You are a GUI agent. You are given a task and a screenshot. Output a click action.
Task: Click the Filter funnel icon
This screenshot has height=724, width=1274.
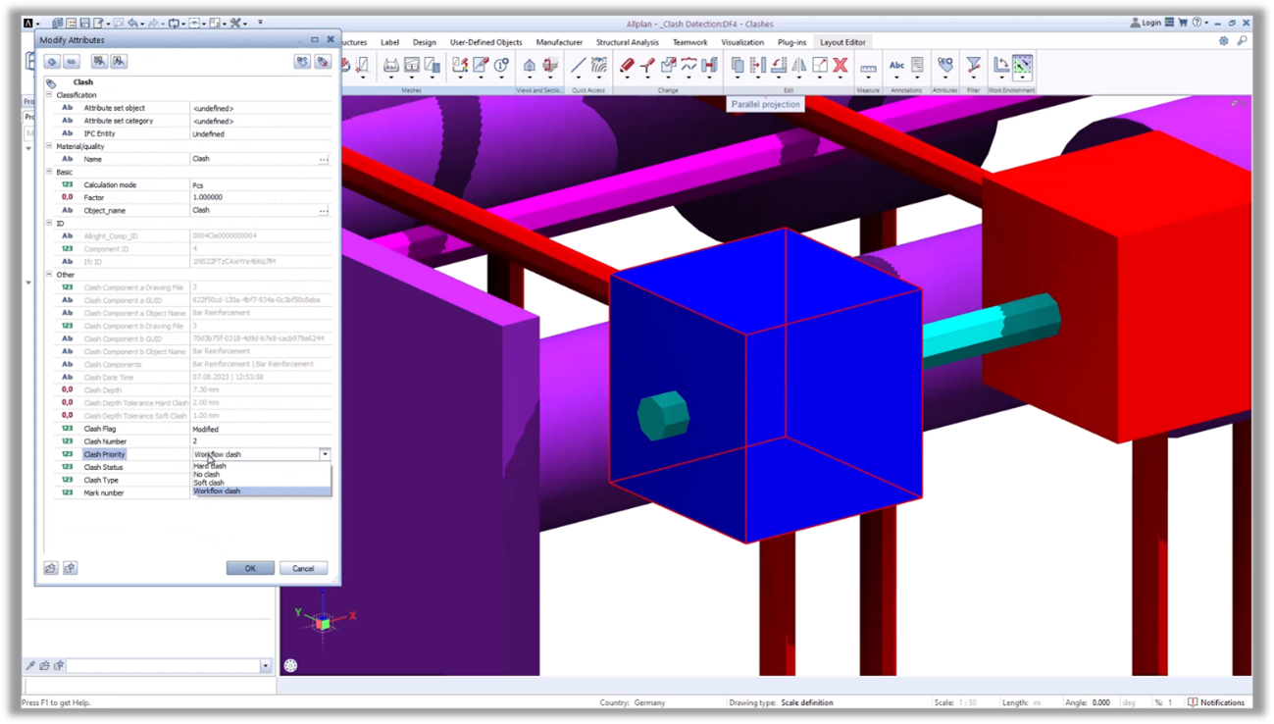click(x=973, y=66)
